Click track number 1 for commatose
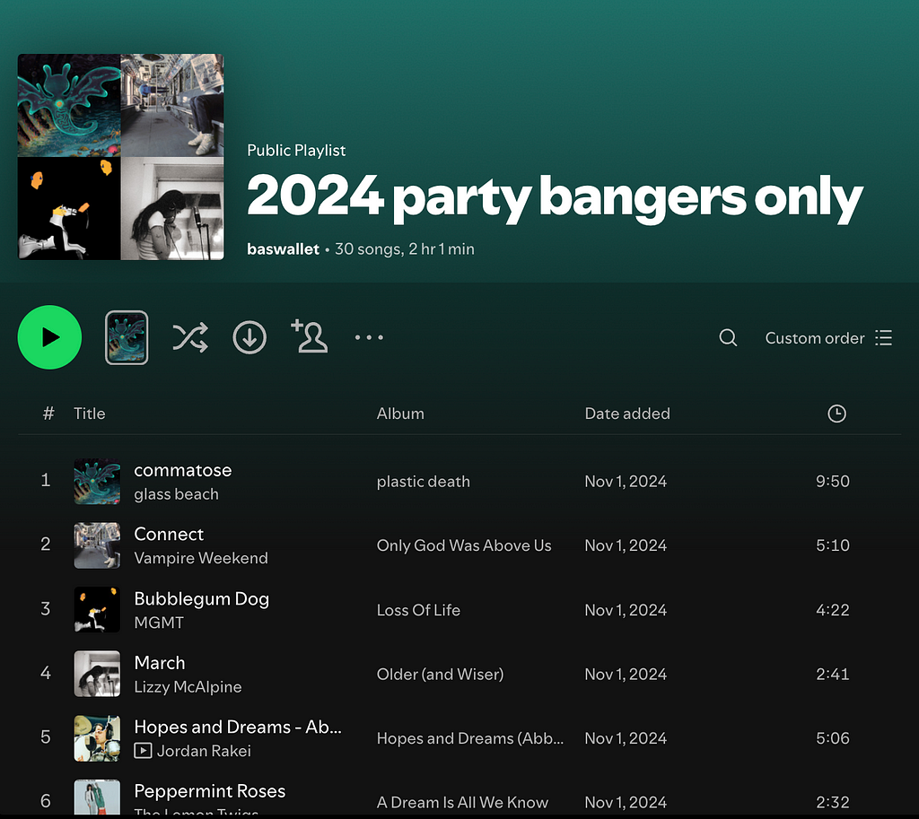Image resolution: width=919 pixels, height=819 pixels. point(45,481)
